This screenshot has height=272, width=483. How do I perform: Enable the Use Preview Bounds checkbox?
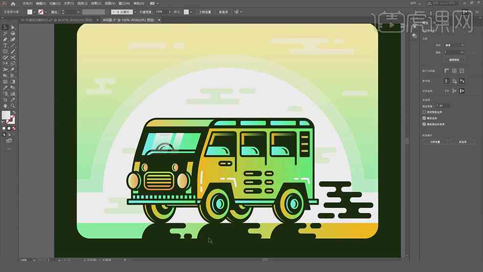pos(424,112)
